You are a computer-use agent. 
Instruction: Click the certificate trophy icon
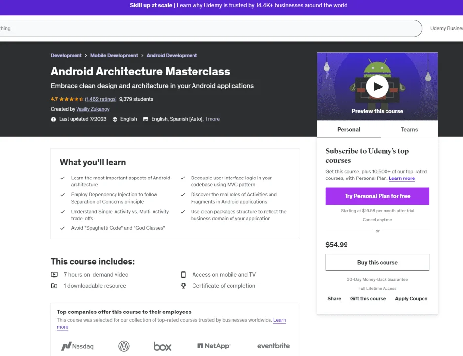click(x=183, y=286)
